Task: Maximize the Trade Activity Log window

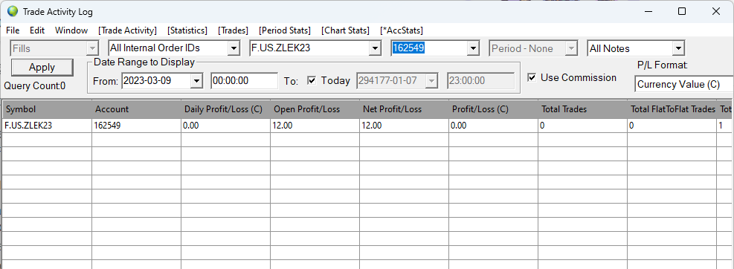Action: (682, 11)
